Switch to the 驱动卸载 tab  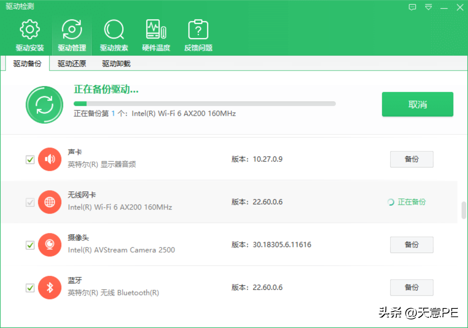tap(116, 64)
